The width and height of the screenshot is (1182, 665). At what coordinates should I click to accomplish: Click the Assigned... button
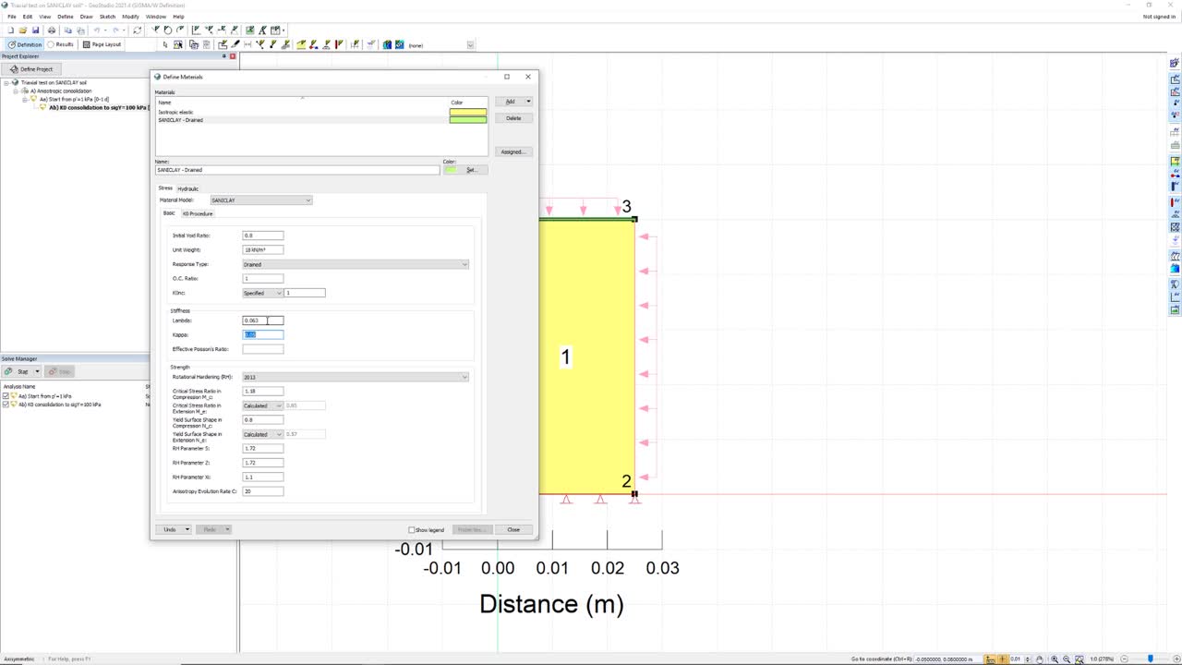[513, 151]
